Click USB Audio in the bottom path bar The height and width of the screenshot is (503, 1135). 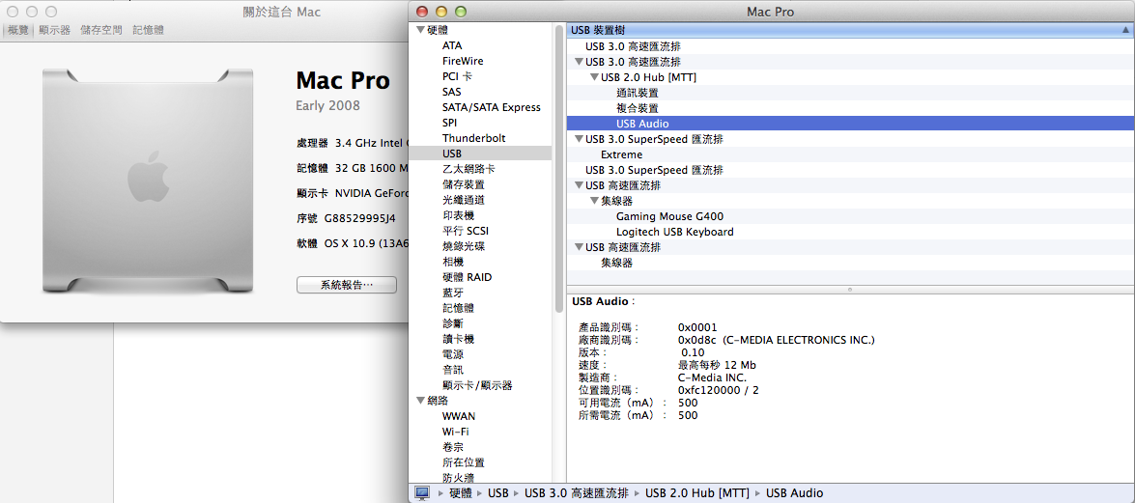click(794, 493)
